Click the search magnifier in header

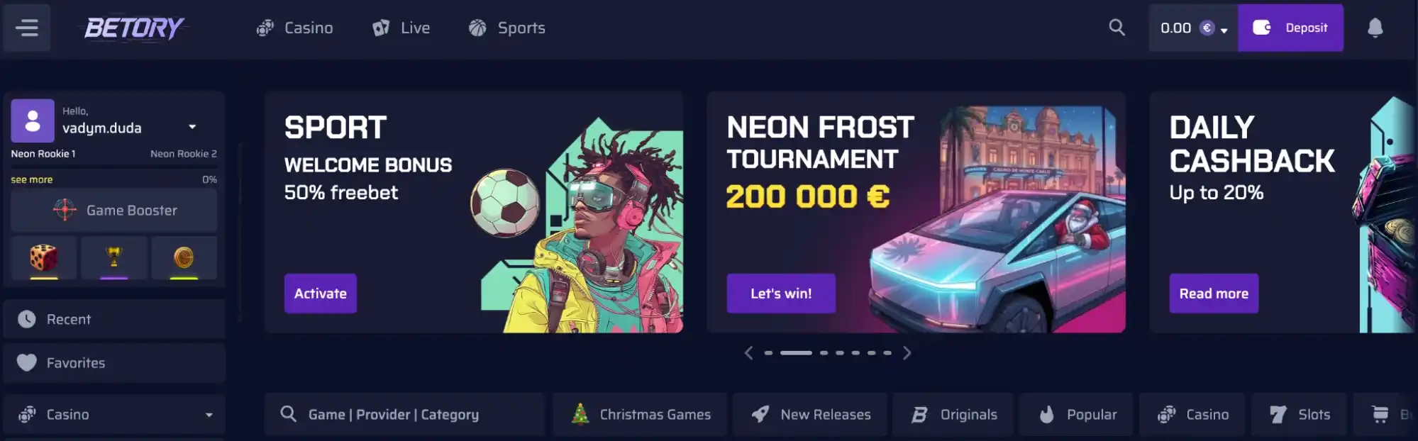coord(1117,28)
